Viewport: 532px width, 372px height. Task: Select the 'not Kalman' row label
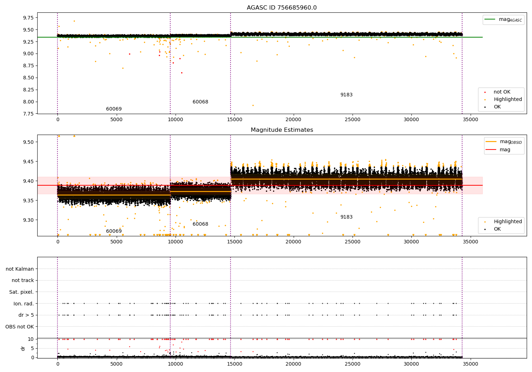(20, 269)
